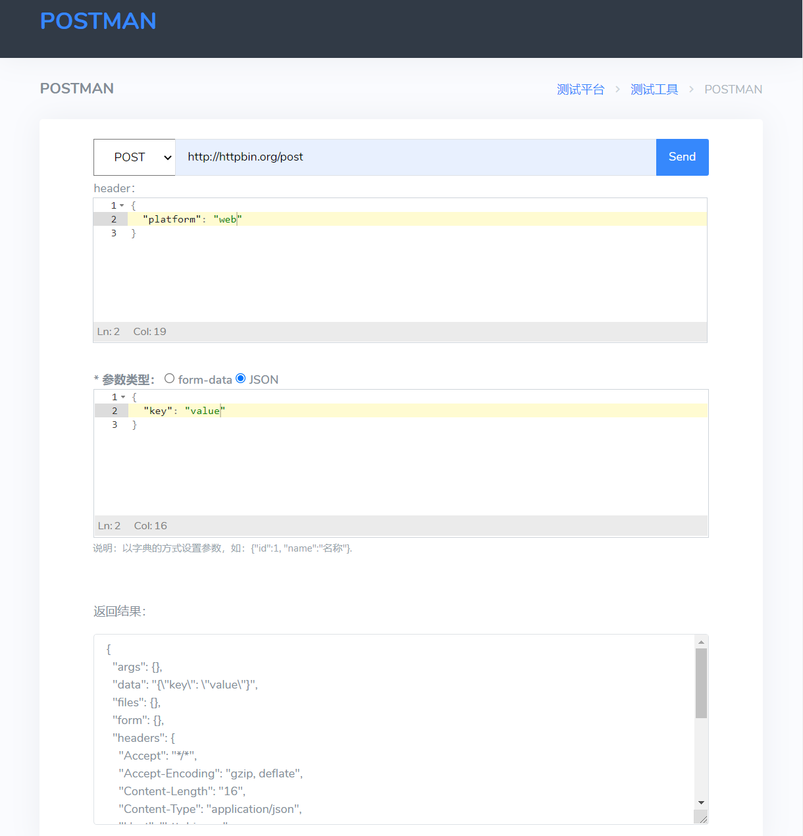803x836 pixels.
Task: Select the JSON radio button
Action: [x=241, y=379]
